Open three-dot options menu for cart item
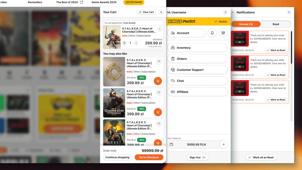Image resolution: width=302 pixels, height=170 pixels. (x=159, y=29)
